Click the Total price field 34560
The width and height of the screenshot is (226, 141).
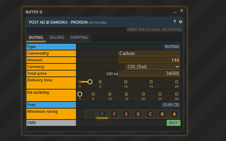[x=149, y=73]
